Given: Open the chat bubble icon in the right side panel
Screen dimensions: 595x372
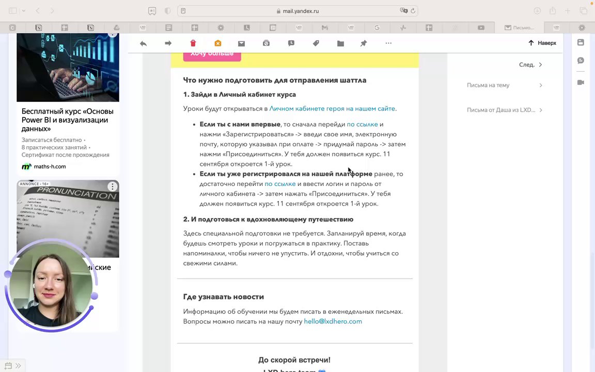Looking at the screenshot, I should pos(581,60).
